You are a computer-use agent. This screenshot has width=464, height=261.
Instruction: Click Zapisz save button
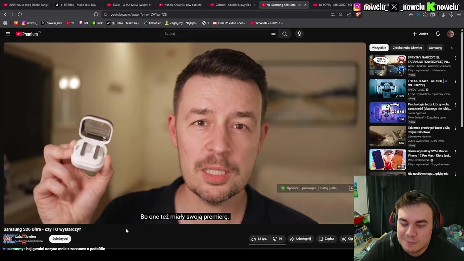(x=326, y=239)
